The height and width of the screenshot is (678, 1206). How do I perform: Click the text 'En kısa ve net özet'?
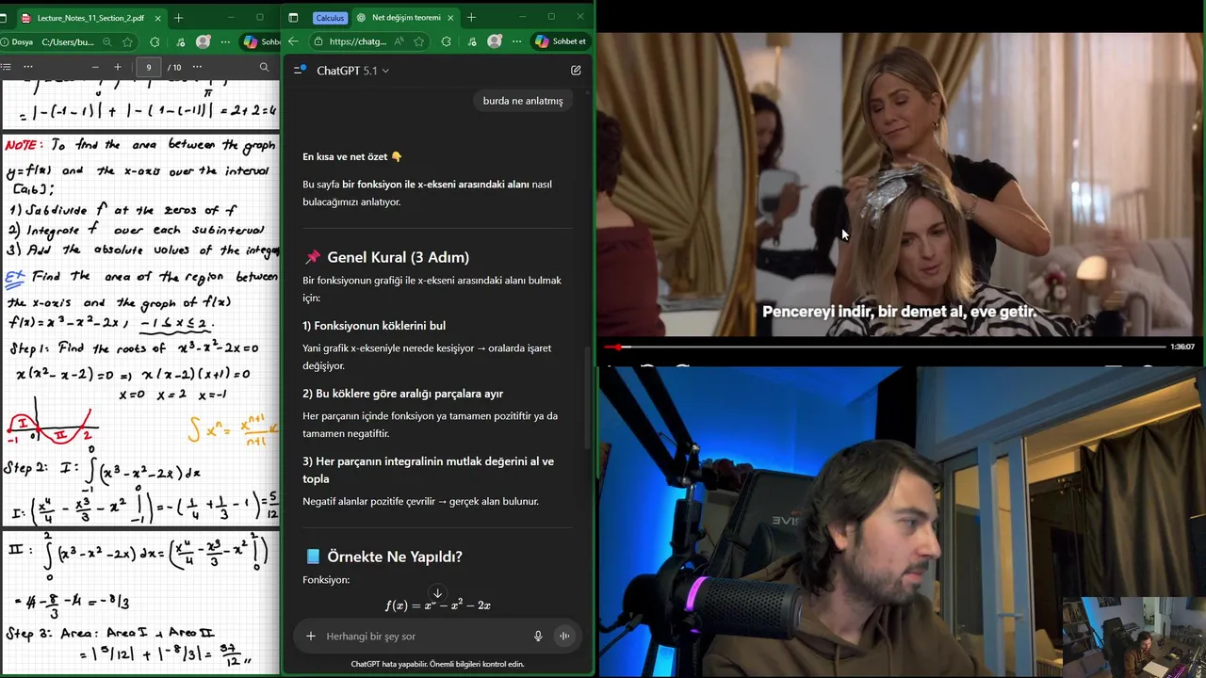(346, 156)
